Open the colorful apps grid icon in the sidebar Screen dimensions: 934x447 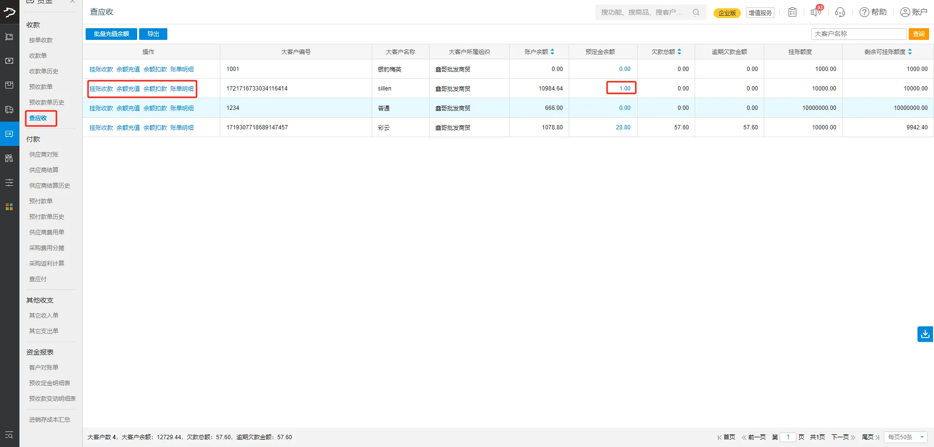pyautogui.click(x=9, y=207)
